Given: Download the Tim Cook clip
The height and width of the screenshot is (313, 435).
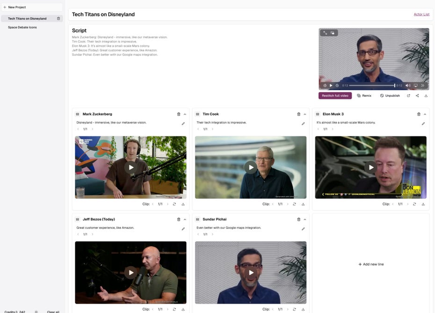Looking at the screenshot, I should [303, 204].
